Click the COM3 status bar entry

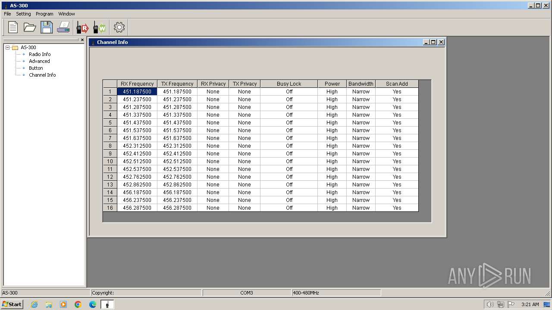(247, 293)
